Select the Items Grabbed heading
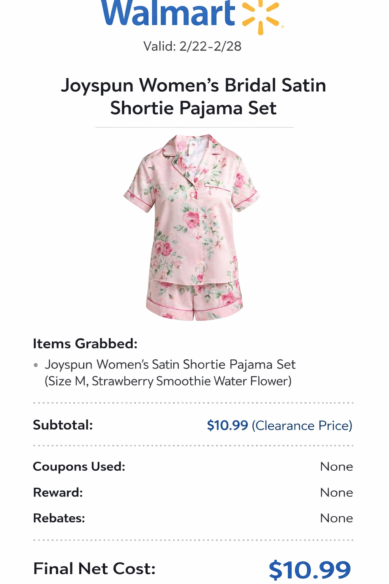This screenshot has width=389, height=584. tap(85, 344)
